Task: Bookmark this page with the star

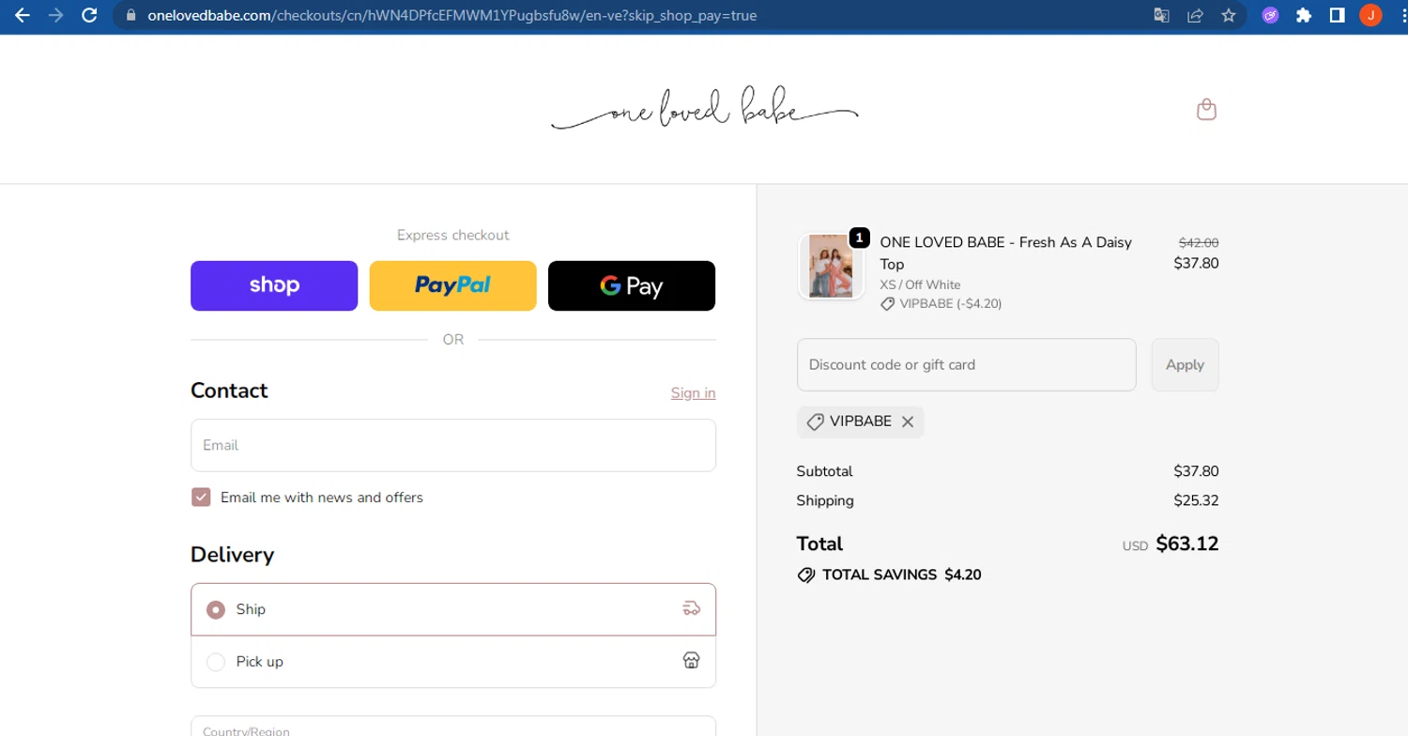Action: pos(1229,15)
